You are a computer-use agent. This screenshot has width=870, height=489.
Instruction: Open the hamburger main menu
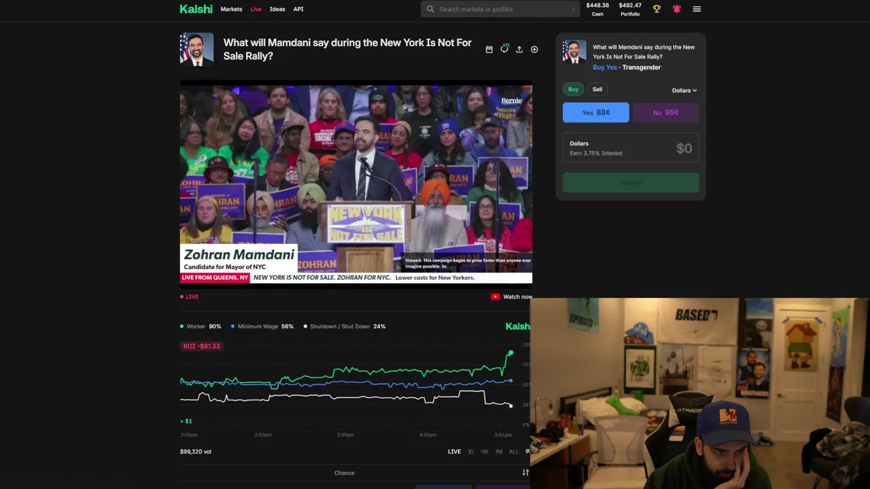(x=697, y=9)
